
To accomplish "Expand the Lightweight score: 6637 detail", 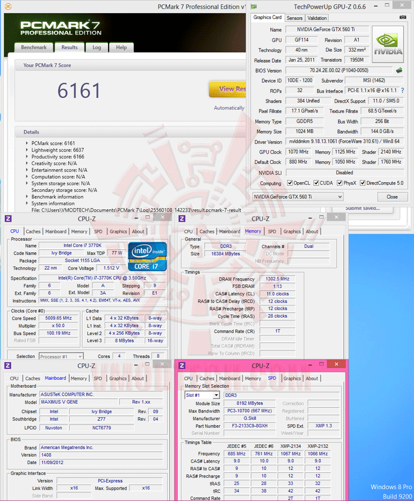I will [x=27, y=150].
